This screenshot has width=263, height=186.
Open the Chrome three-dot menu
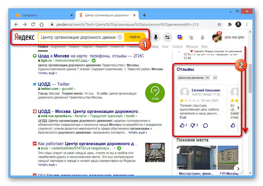pyautogui.click(x=247, y=24)
